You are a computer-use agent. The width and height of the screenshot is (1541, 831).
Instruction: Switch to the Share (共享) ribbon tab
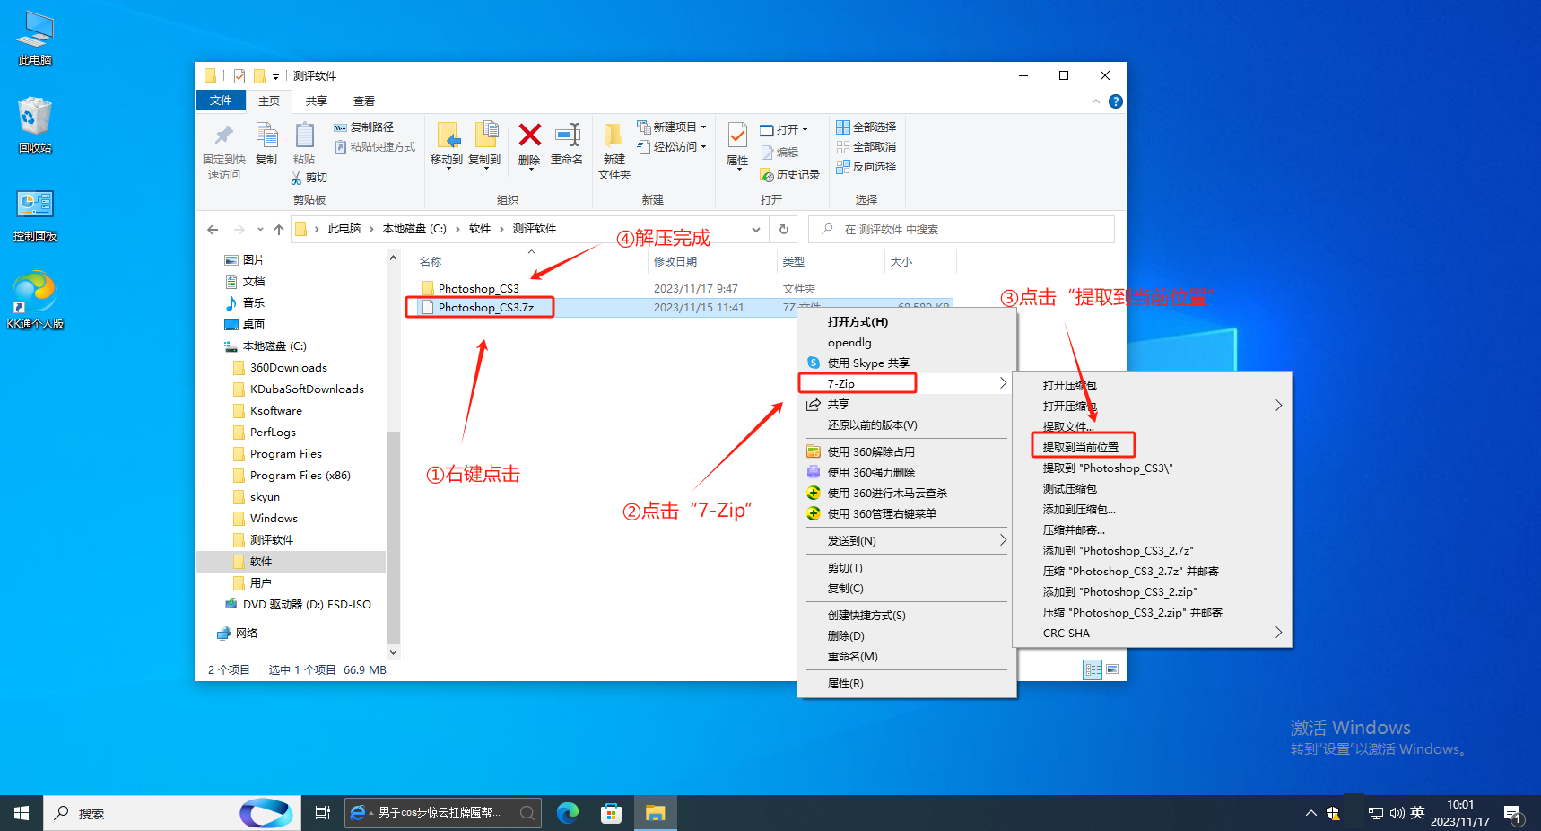tap(317, 101)
